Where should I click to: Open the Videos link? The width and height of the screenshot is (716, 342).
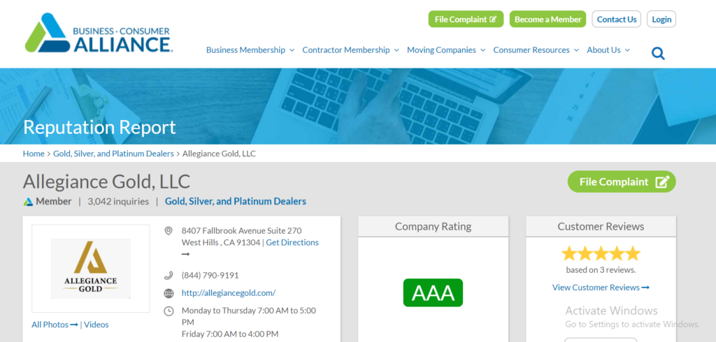[96, 325]
